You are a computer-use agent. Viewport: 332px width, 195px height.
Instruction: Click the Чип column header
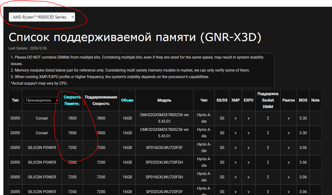click(204, 100)
